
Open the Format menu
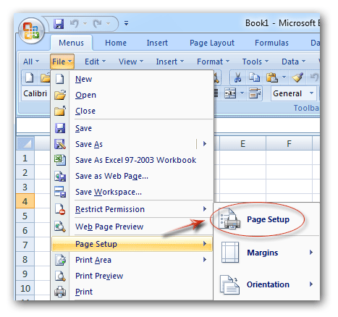(213, 62)
